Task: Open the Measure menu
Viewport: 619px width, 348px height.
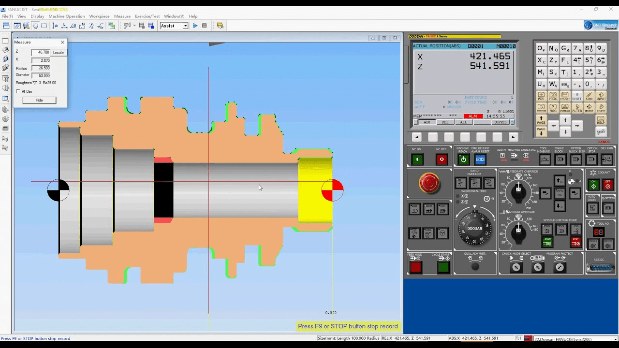Action: [122, 16]
